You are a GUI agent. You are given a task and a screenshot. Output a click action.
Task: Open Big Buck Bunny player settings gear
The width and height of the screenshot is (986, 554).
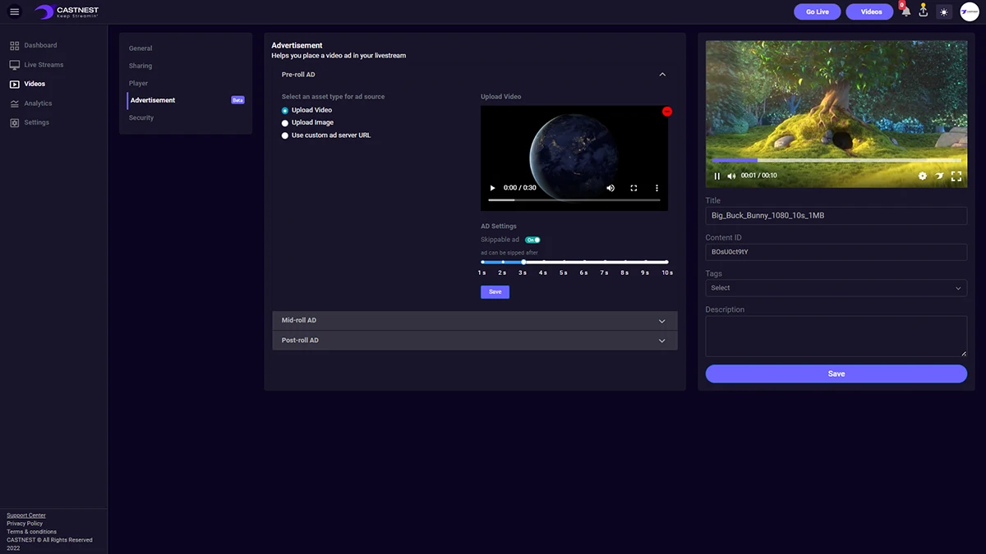pyautogui.click(x=922, y=176)
